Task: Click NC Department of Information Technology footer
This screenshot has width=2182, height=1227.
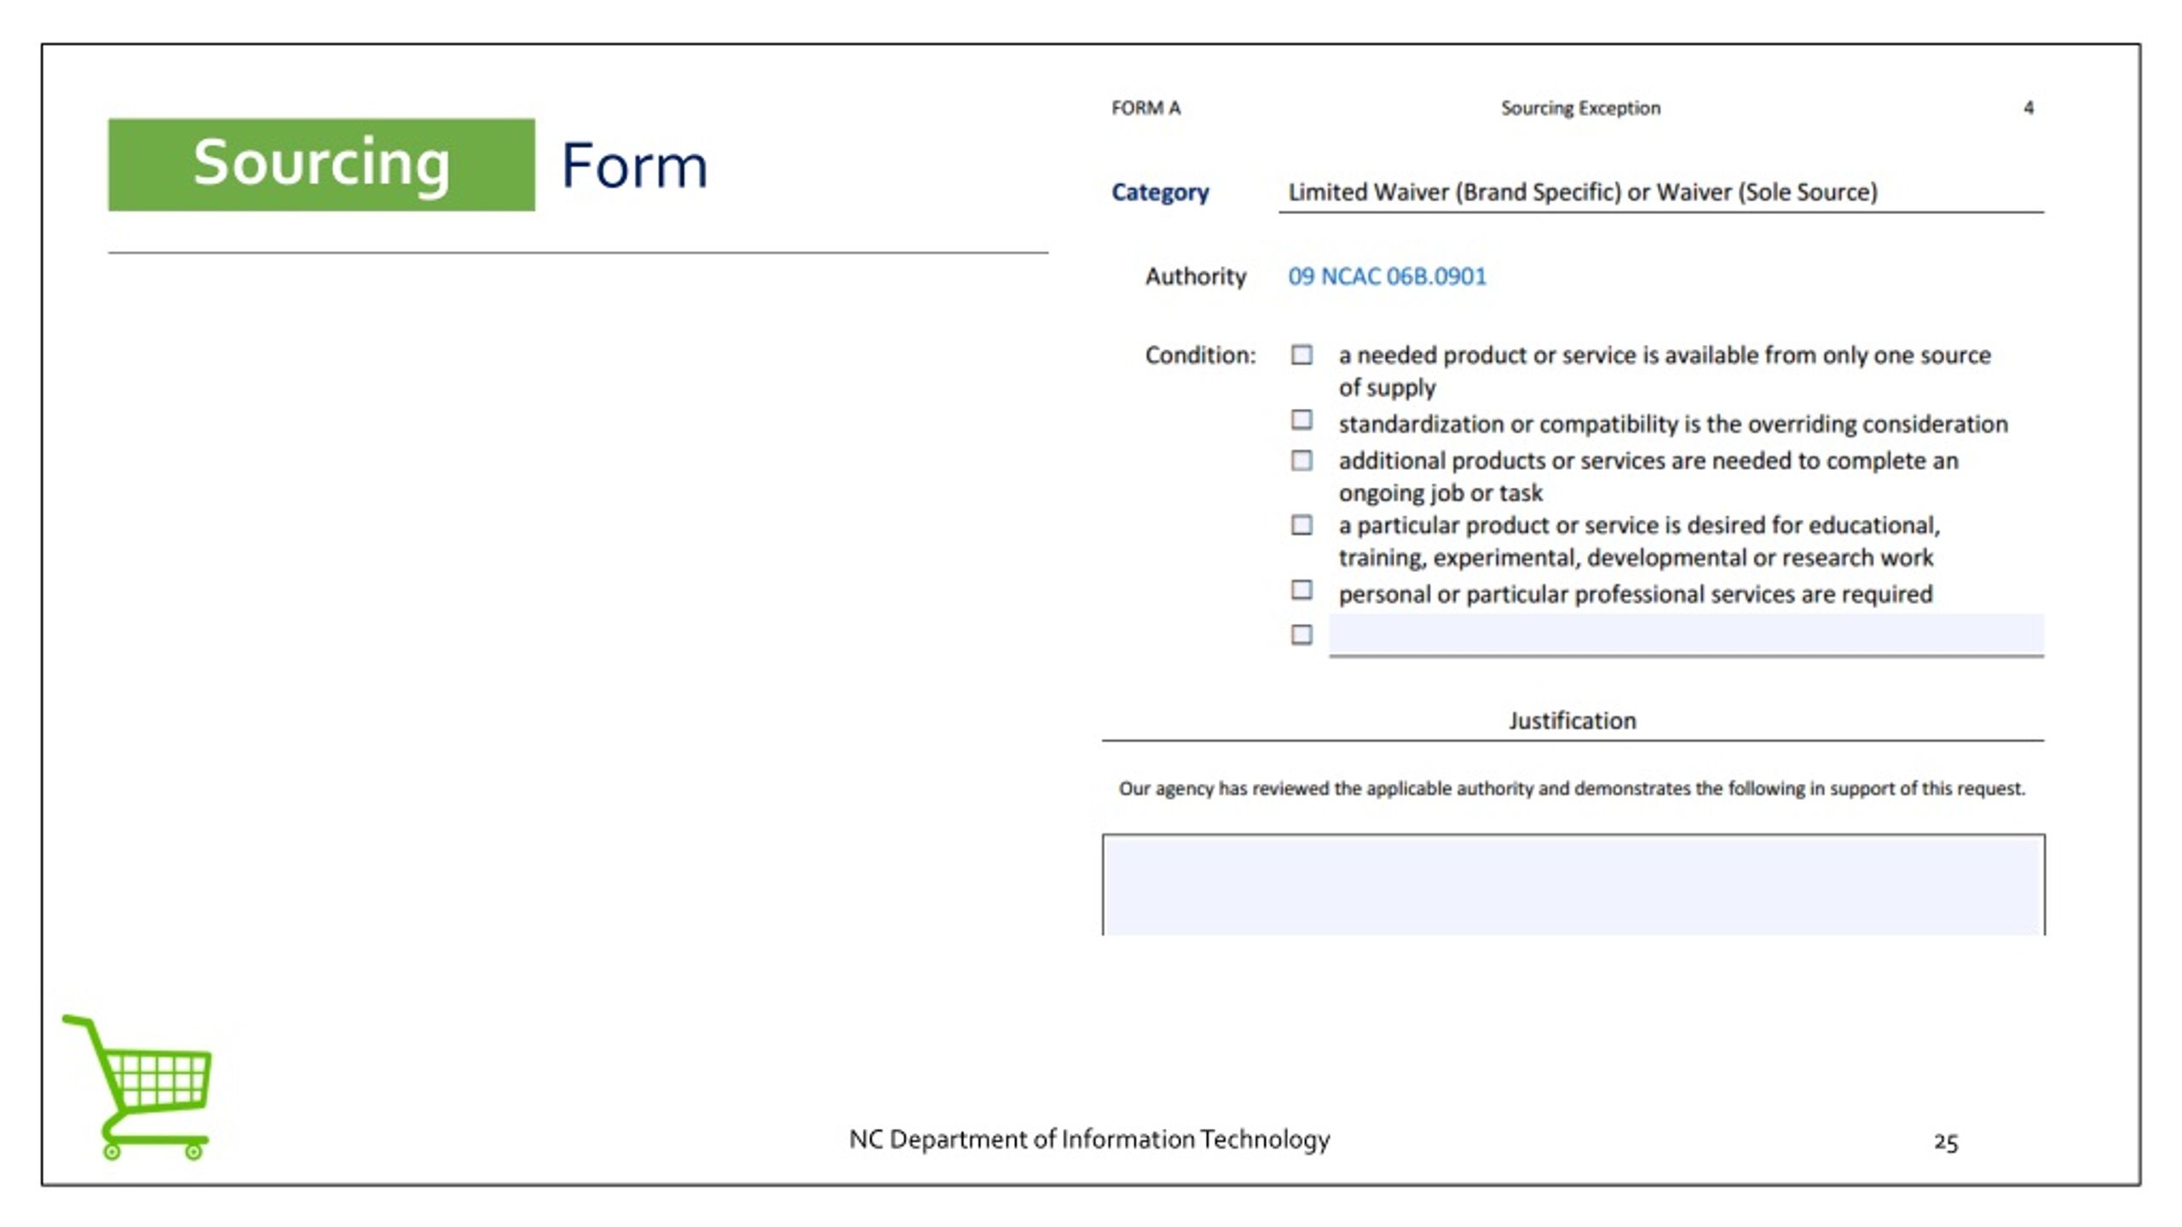Action: pos(1089,1139)
